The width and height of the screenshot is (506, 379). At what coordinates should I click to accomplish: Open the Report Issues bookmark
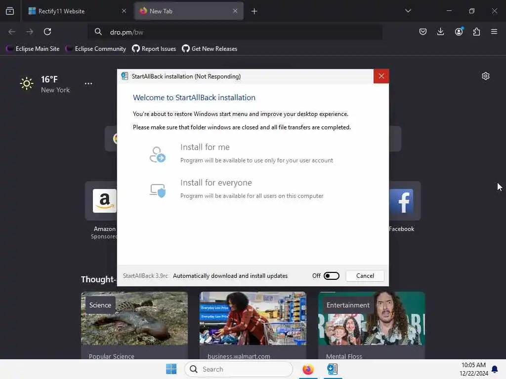[x=154, y=49]
